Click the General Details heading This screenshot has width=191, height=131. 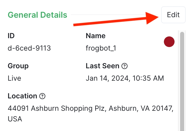pos(37,15)
